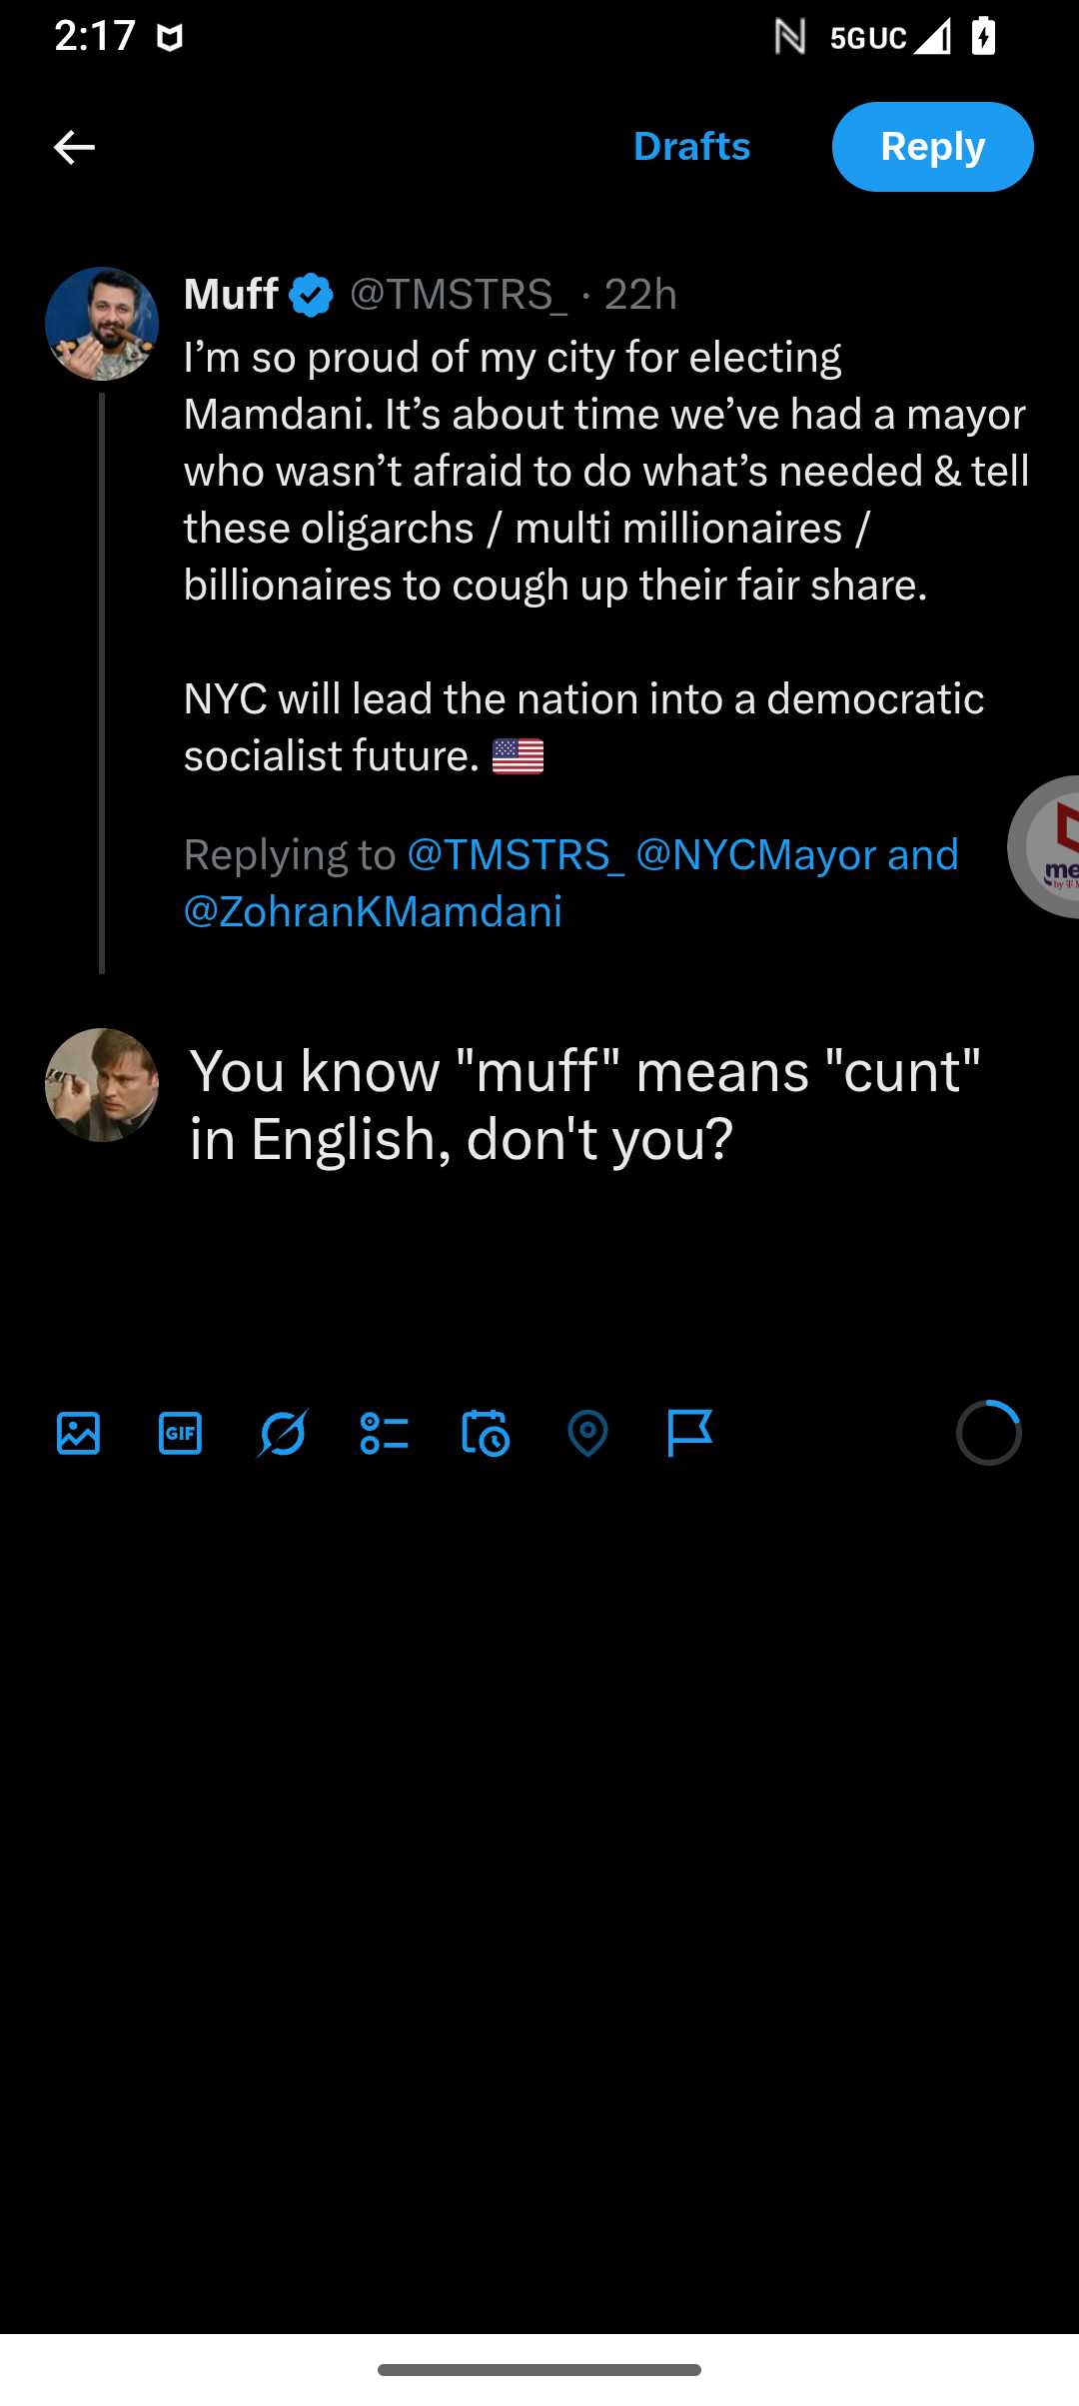Schedule the post with calendar clock icon
Viewport: 1079px width, 2406px height.
[486, 1434]
